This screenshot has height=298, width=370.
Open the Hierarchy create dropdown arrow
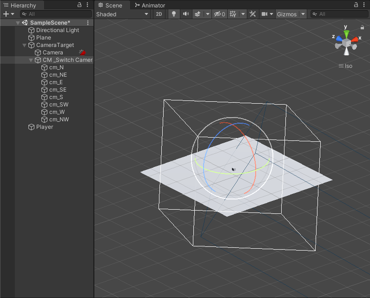click(x=13, y=14)
